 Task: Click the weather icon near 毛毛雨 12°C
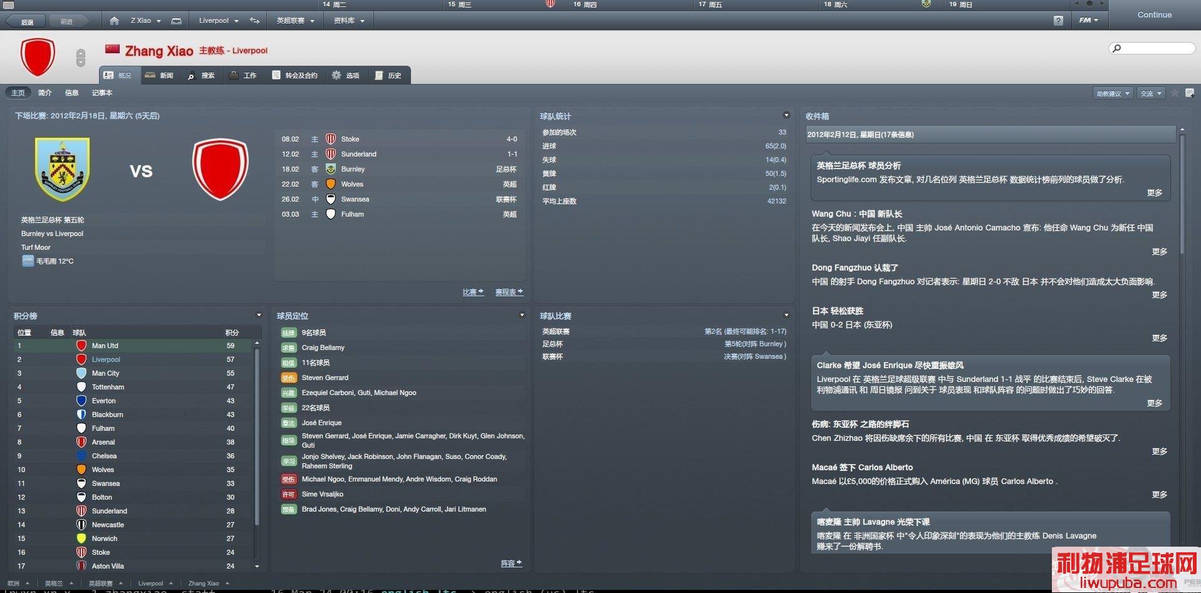point(28,261)
